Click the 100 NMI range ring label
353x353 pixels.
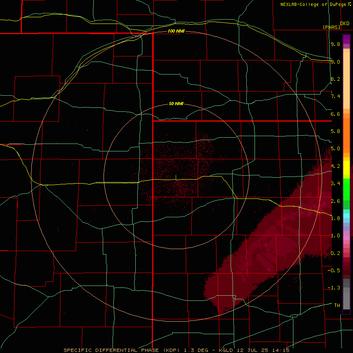(176, 31)
